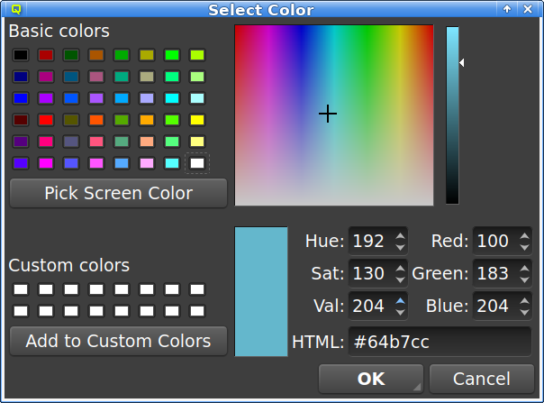Viewport: 544px width, 403px height.
Task: Decrease the Hue value with down arrow
Action: (x=401, y=247)
